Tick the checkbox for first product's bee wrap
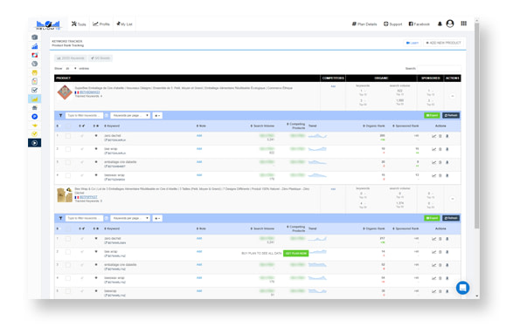Image resolution: width=506 pixels, height=327 pixels. pyautogui.click(x=68, y=149)
